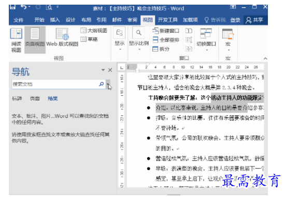Switch to the 引用 ribbon tab
Screen dimensions: 285x197
tap(102, 20)
